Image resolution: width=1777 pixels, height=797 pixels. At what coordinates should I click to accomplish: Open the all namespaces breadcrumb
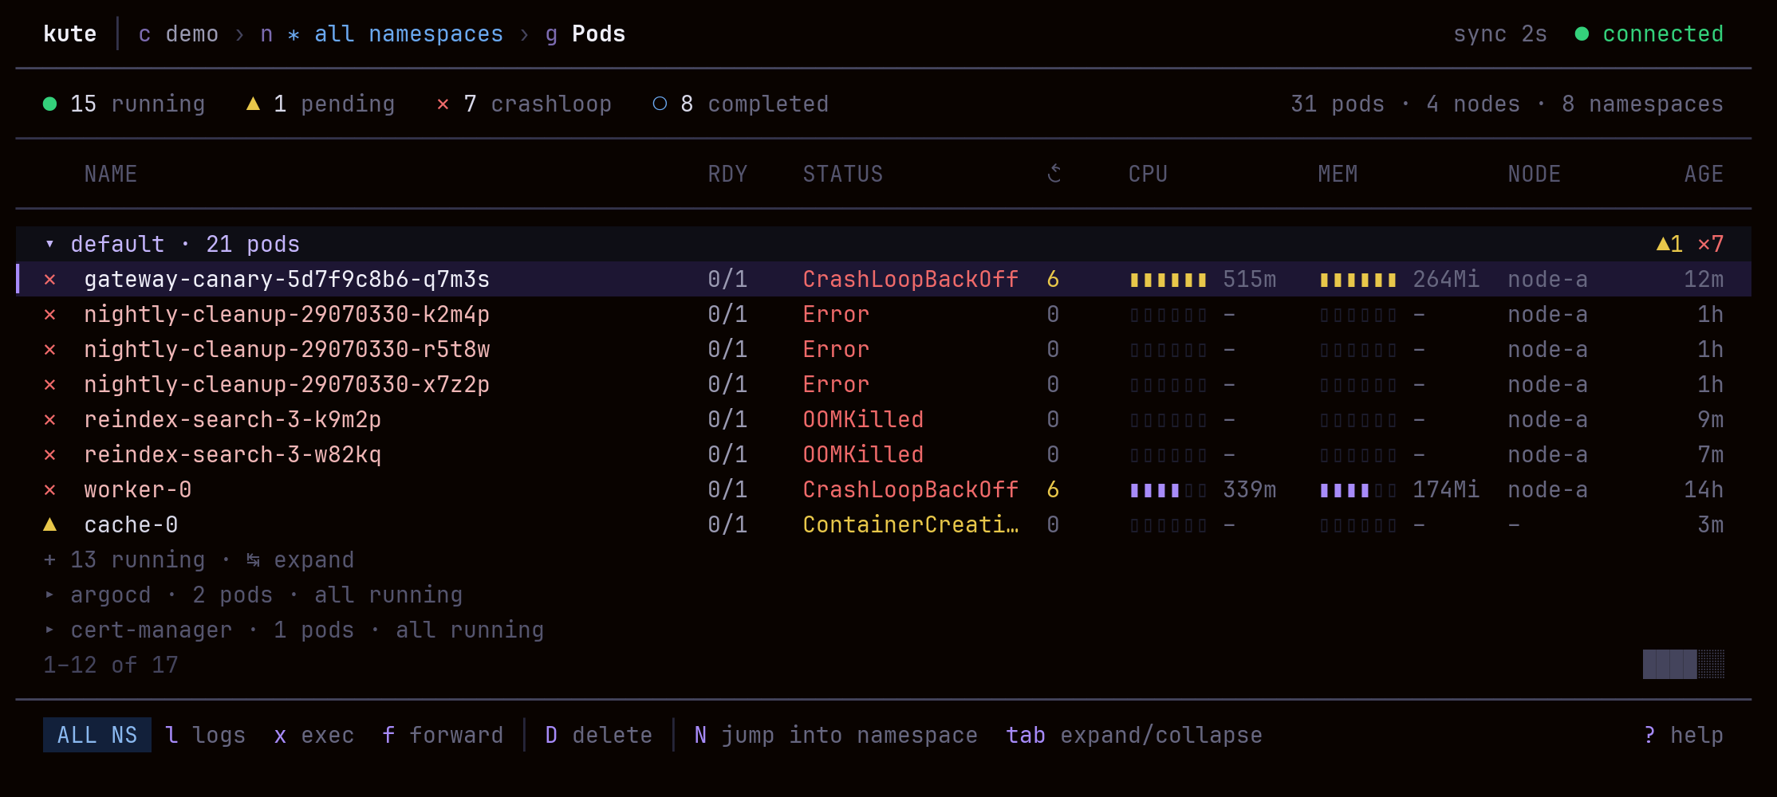click(382, 34)
